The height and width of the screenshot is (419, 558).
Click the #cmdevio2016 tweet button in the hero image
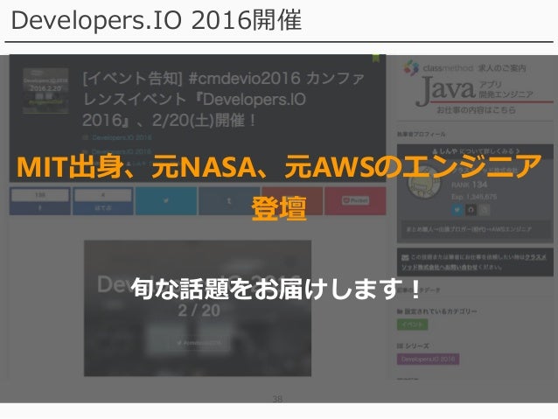(200, 343)
